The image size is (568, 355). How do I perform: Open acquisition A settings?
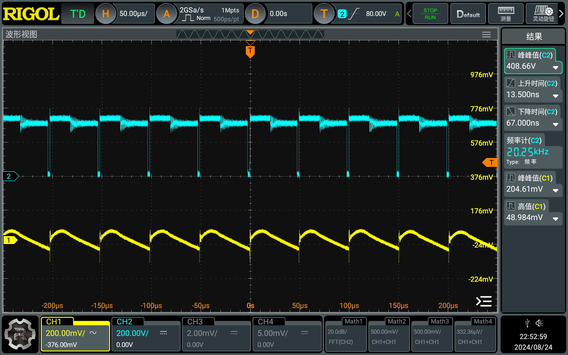coord(167,14)
